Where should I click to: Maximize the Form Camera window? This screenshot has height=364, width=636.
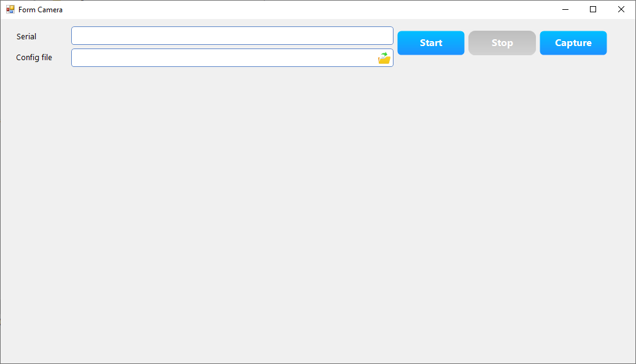coord(593,9)
